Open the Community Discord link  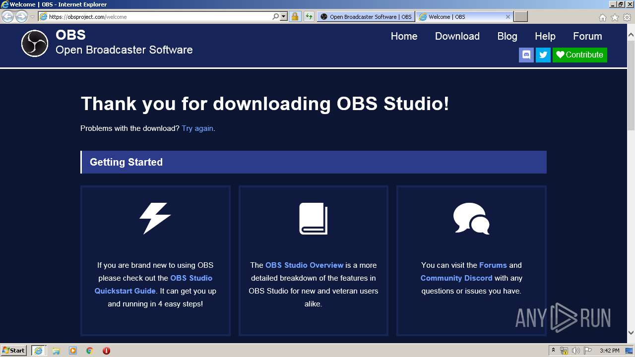tap(456, 278)
